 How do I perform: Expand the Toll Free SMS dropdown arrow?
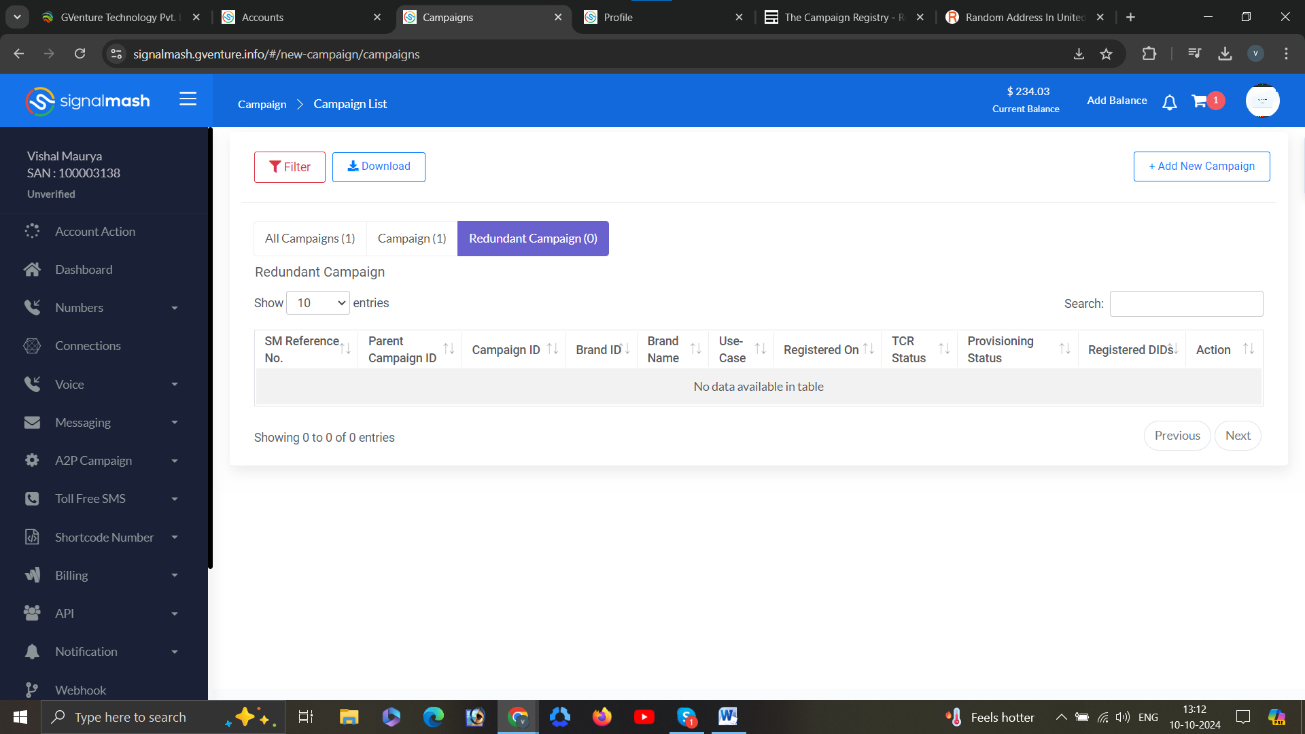click(175, 499)
